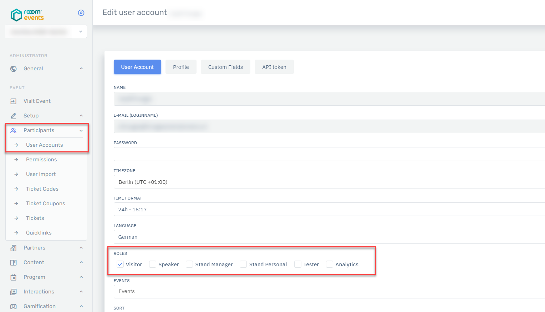Expand the Content section chevron

click(x=81, y=262)
